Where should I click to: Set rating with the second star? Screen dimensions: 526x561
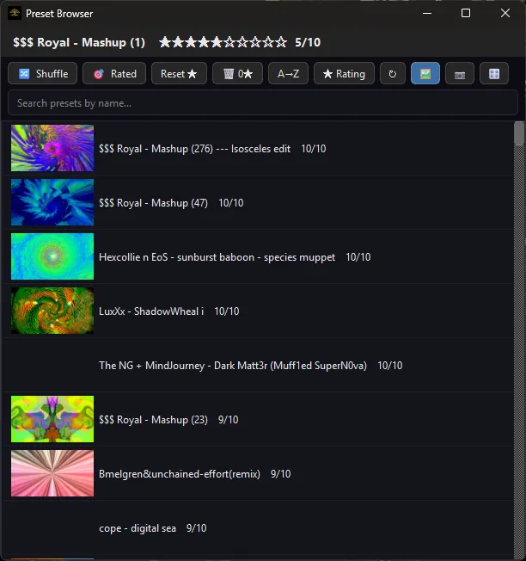coord(178,42)
